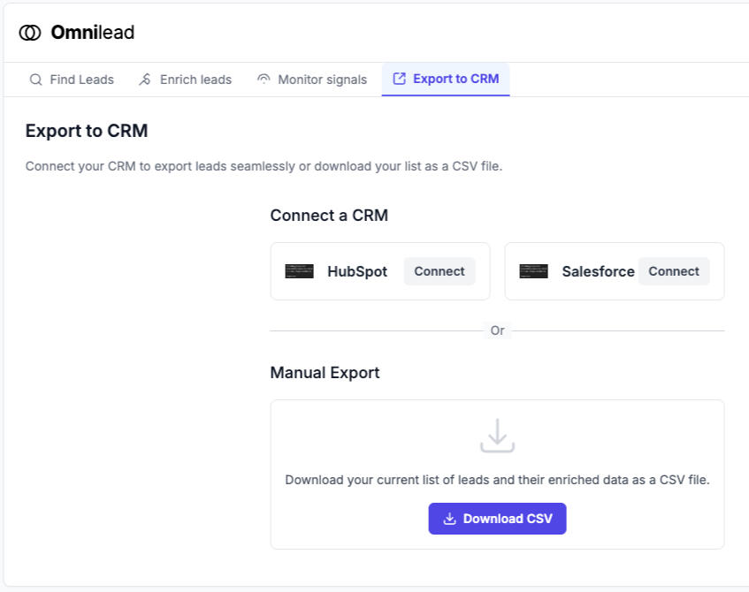Viewport: 749px width, 592px height.
Task: Click the Connect a CRM heading
Action: (329, 216)
